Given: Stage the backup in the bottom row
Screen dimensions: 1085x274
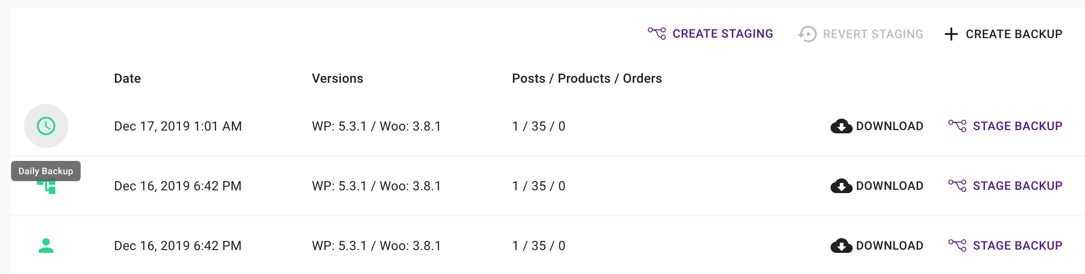Looking at the screenshot, I should pyautogui.click(x=1005, y=245).
